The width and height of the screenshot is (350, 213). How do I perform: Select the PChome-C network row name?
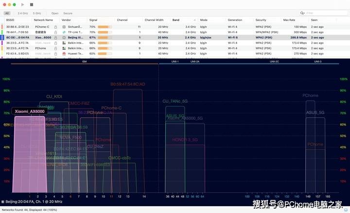[42, 27]
